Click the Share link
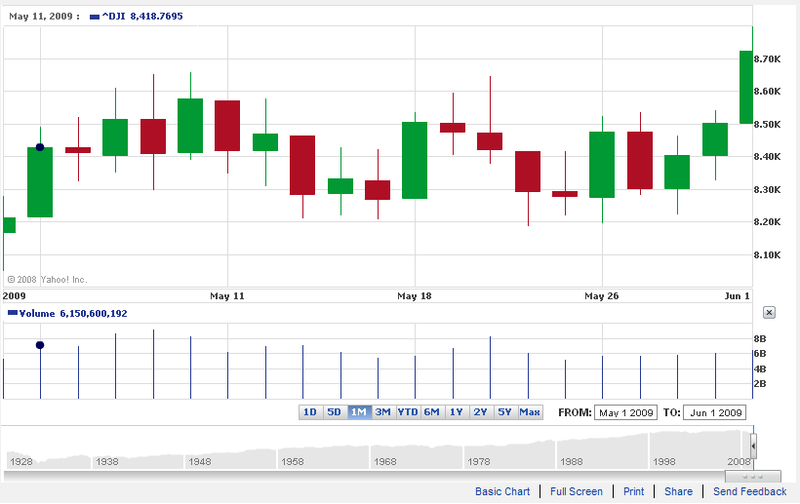This screenshot has height=504, width=800. coord(678,491)
